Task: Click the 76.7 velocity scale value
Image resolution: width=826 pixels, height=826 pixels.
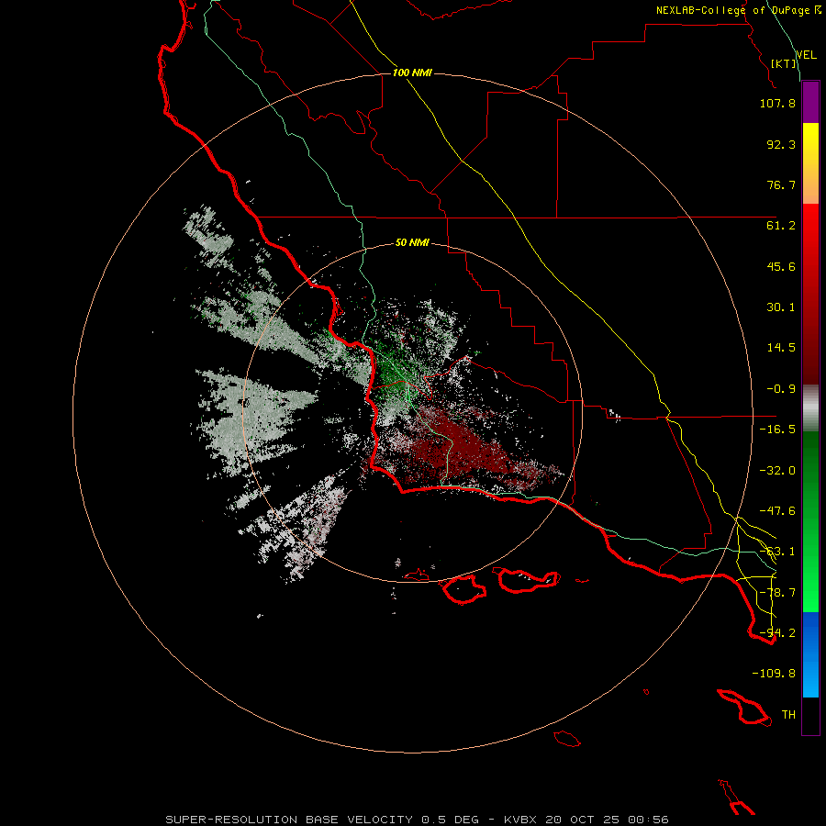Action: (781, 184)
